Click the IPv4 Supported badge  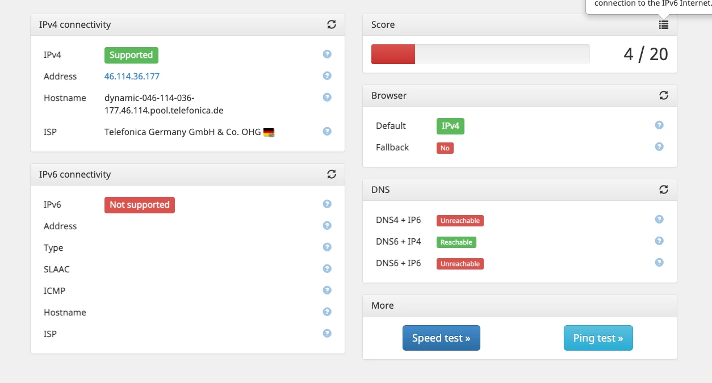[131, 55]
